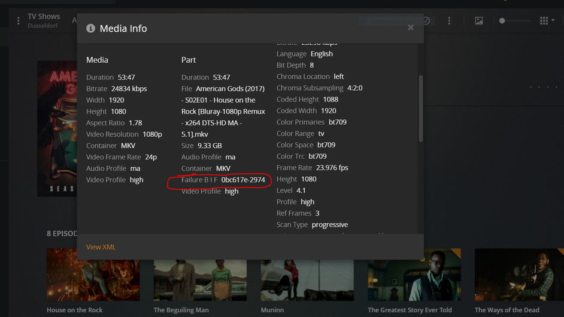Select the Chroma Location value left
The height and width of the screenshot is (317, 564).
(x=339, y=76)
